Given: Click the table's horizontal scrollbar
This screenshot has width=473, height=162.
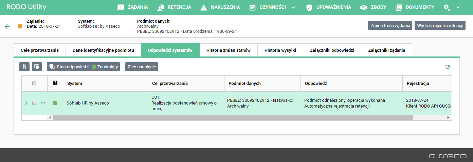Looking at the screenshot, I should click(x=233, y=117).
